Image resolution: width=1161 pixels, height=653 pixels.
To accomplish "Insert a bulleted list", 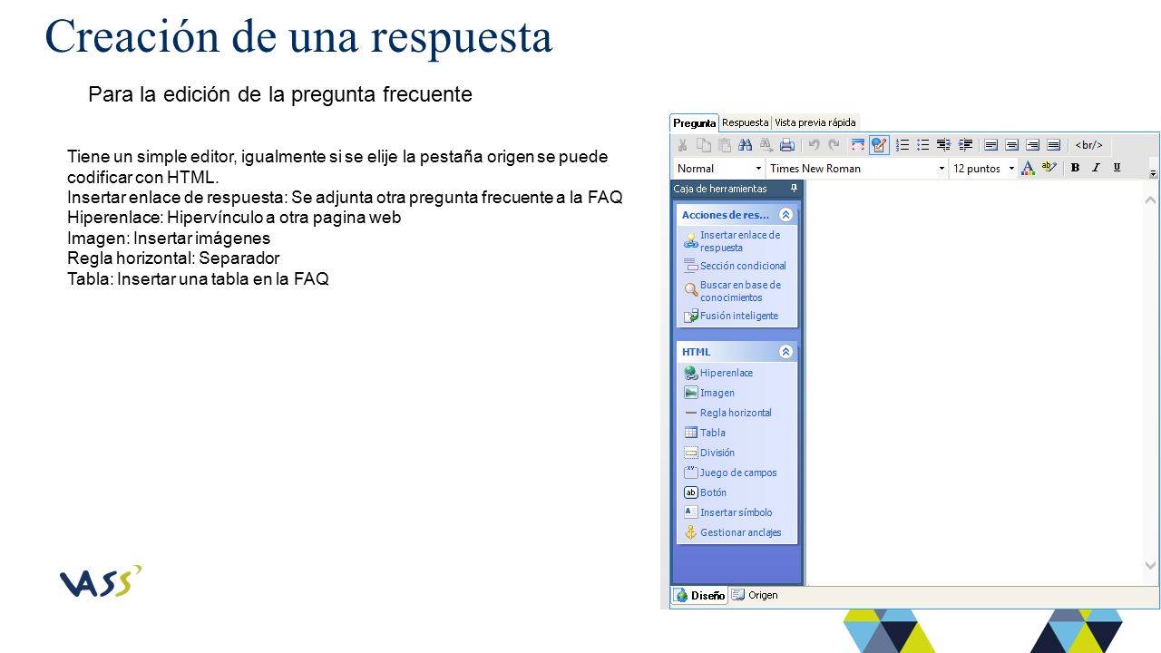I will pos(922,145).
